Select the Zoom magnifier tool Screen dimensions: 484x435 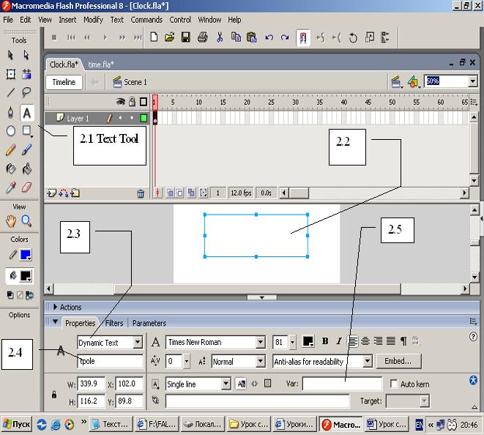(26, 221)
